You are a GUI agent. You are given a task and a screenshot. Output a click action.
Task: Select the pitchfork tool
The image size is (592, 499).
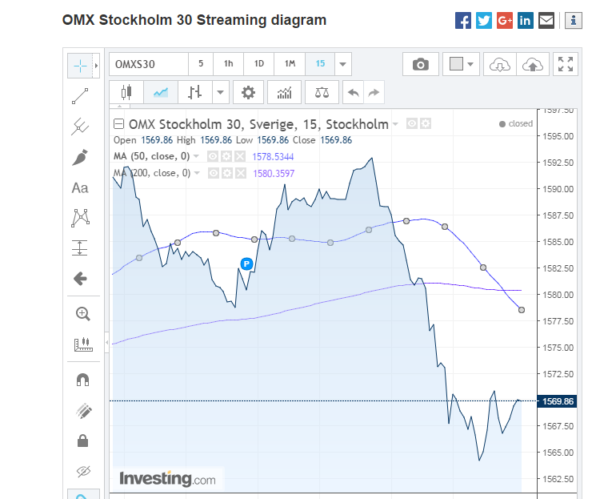pos(80,127)
